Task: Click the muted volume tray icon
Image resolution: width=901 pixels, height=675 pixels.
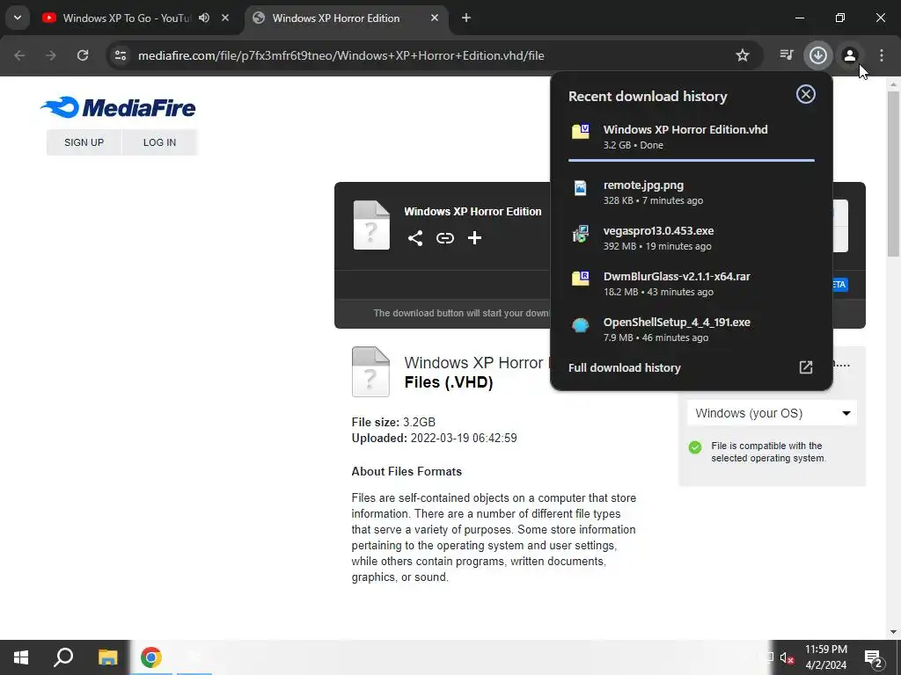Action: point(787,657)
